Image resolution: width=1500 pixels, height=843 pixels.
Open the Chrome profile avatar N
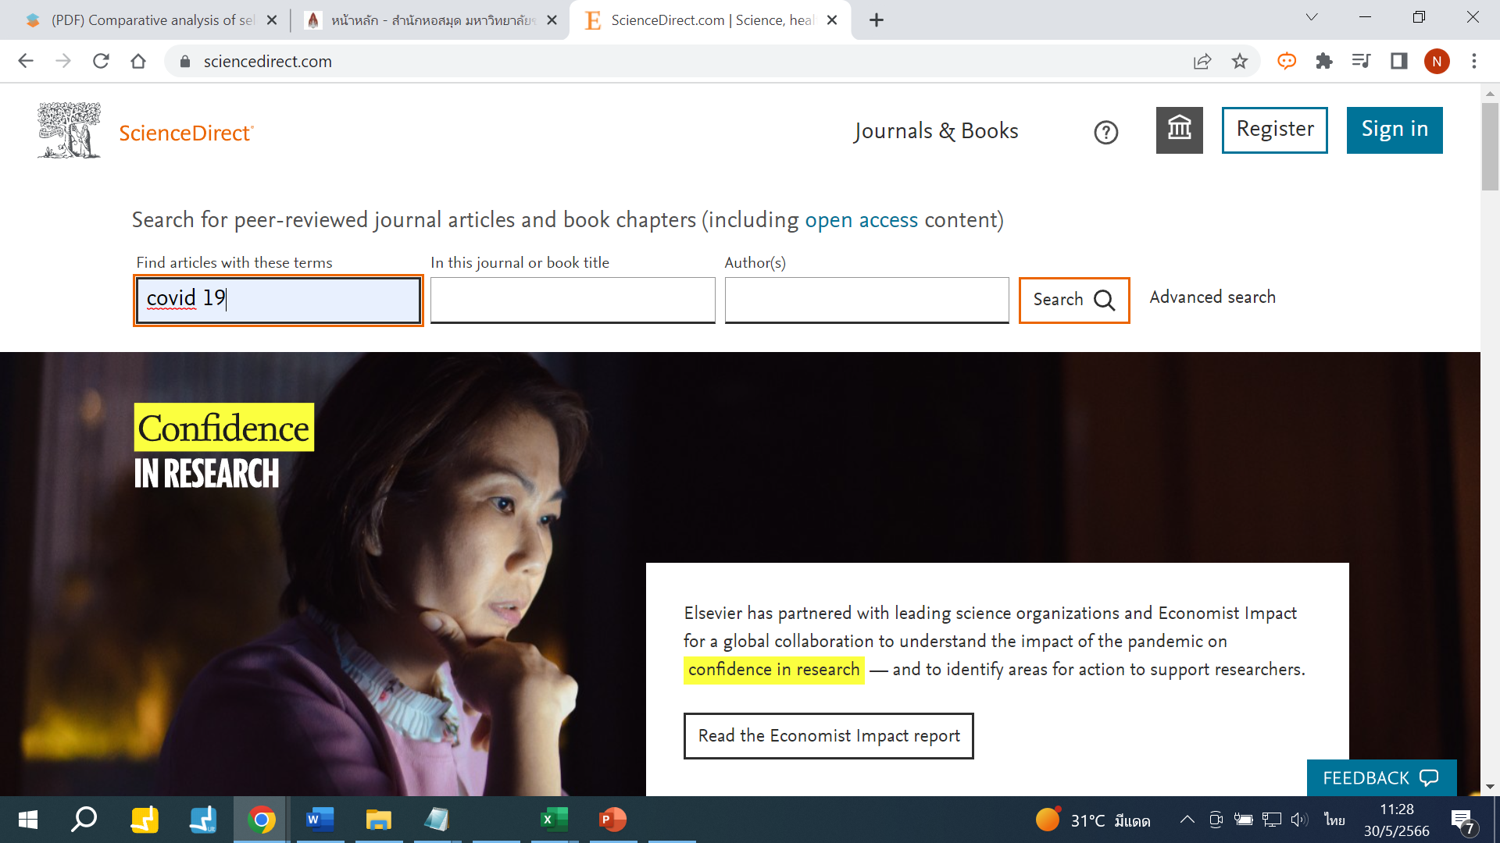pyautogui.click(x=1437, y=61)
